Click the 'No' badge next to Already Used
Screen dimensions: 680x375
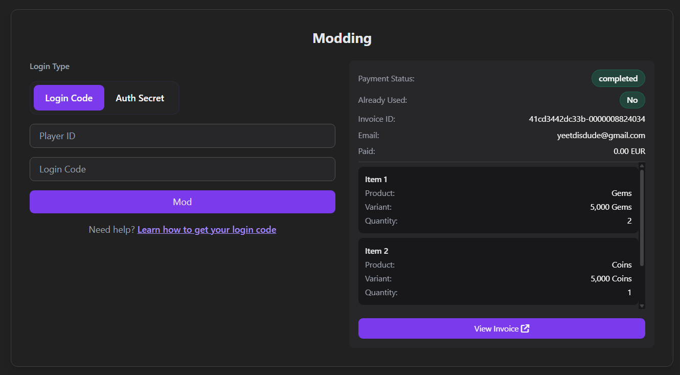point(632,100)
